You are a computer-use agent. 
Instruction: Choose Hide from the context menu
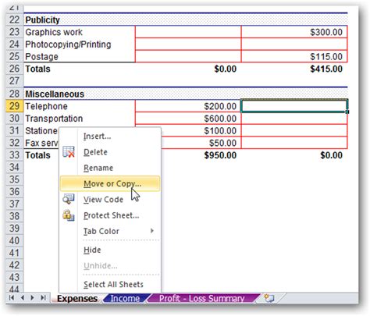(110, 250)
